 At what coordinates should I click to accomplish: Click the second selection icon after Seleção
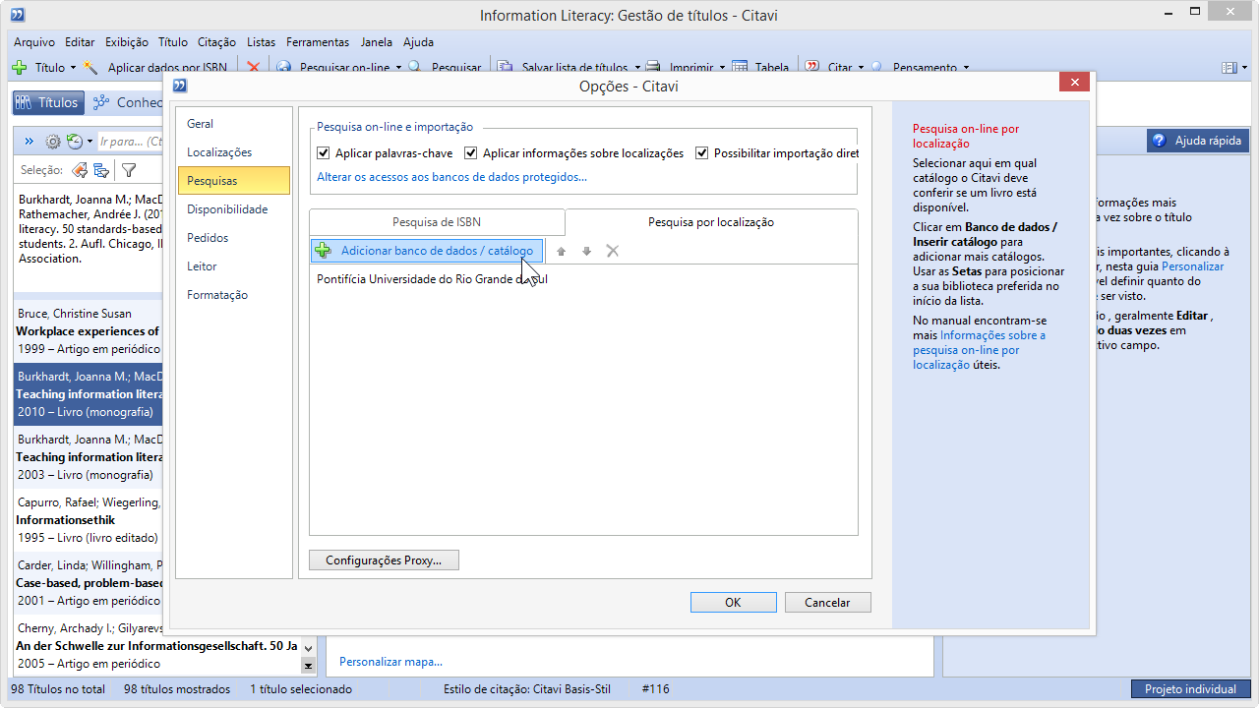[x=100, y=170]
